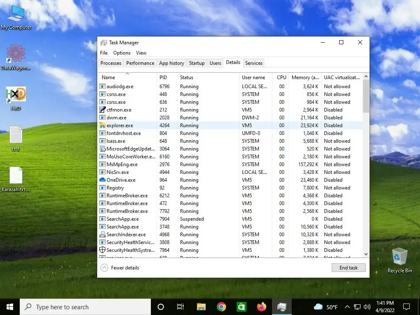The height and width of the screenshot is (315, 420).
Task: Click the MicrosoftEdgeUpdate process icon
Action: 102,148
